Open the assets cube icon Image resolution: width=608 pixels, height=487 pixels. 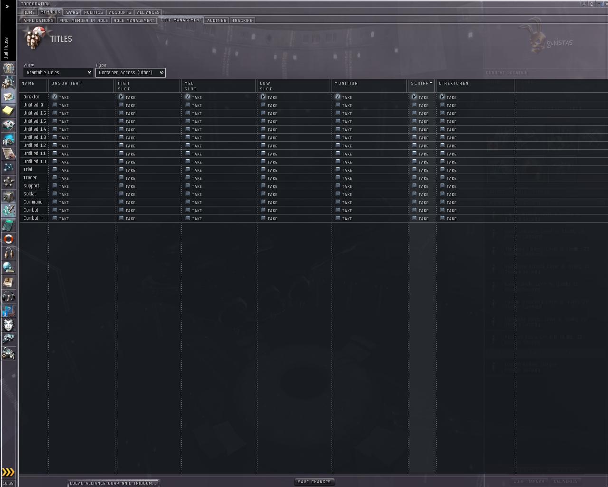(x=9, y=196)
